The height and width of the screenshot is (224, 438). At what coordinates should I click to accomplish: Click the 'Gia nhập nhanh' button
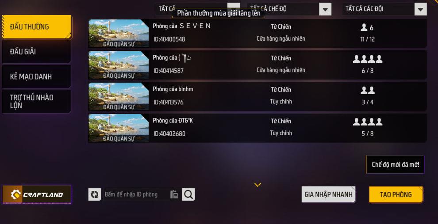click(x=328, y=194)
